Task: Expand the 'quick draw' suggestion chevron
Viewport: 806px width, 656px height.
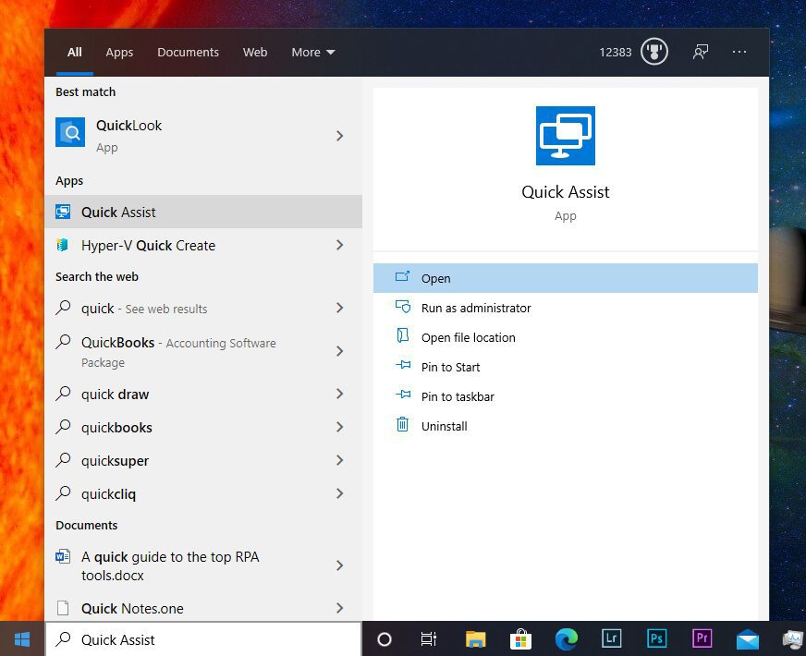Action: pyautogui.click(x=339, y=394)
